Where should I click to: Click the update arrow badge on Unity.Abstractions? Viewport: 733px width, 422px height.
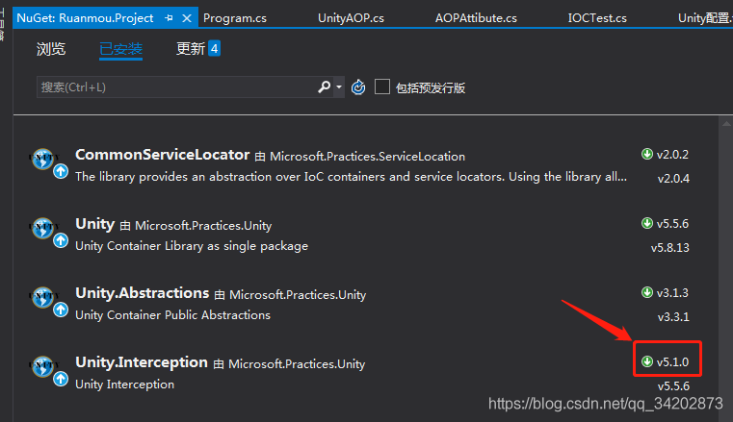[61, 310]
